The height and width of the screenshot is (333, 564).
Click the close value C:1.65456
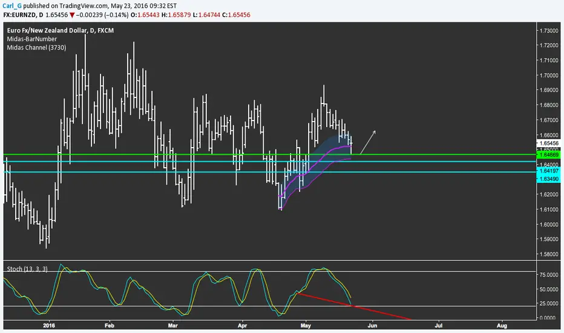(x=236, y=15)
